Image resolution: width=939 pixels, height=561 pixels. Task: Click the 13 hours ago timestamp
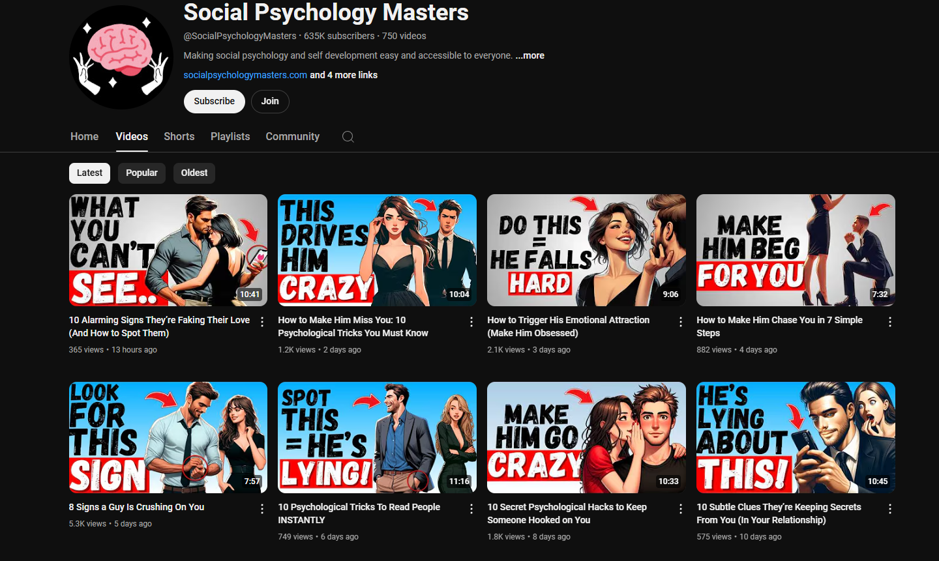tap(134, 350)
